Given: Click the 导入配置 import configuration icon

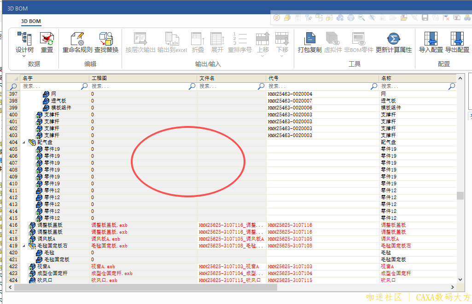Looking at the screenshot, I should point(431,39).
